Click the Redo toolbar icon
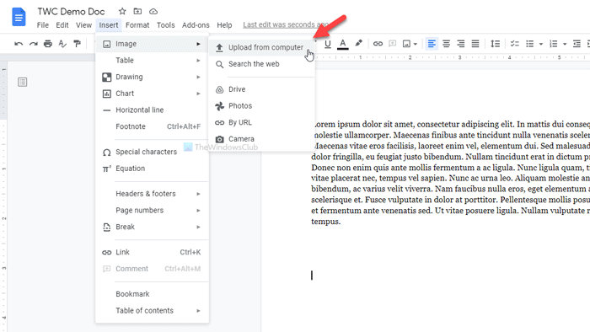The height and width of the screenshot is (332, 590). (34, 44)
